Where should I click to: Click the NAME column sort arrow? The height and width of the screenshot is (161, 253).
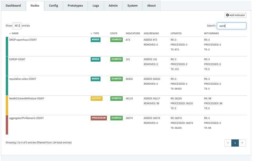point(10,33)
